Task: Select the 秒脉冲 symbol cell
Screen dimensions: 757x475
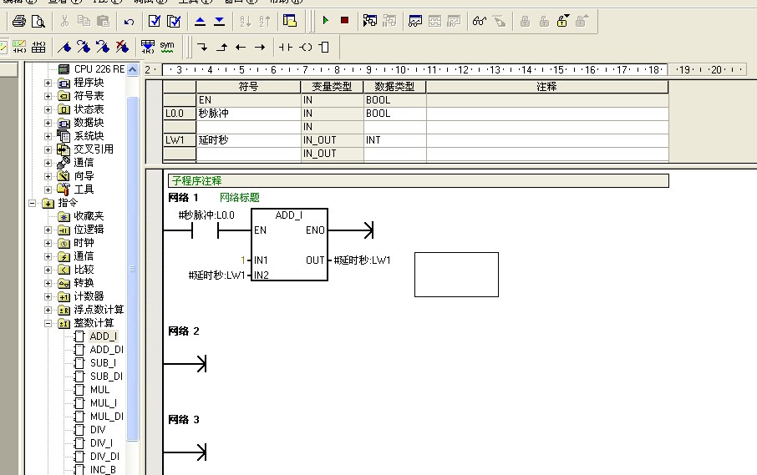Action: [248, 114]
